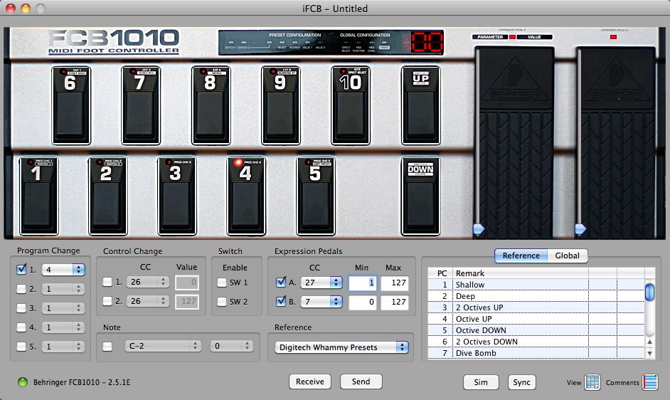Click the Send button
Screen dimensions: 670x400
coord(361,381)
